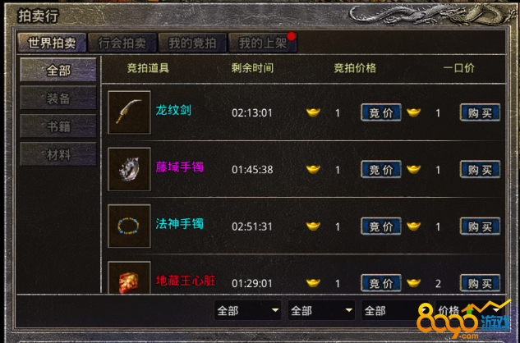
Task: Open the 价格 sort dropdown
Action: (468, 310)
